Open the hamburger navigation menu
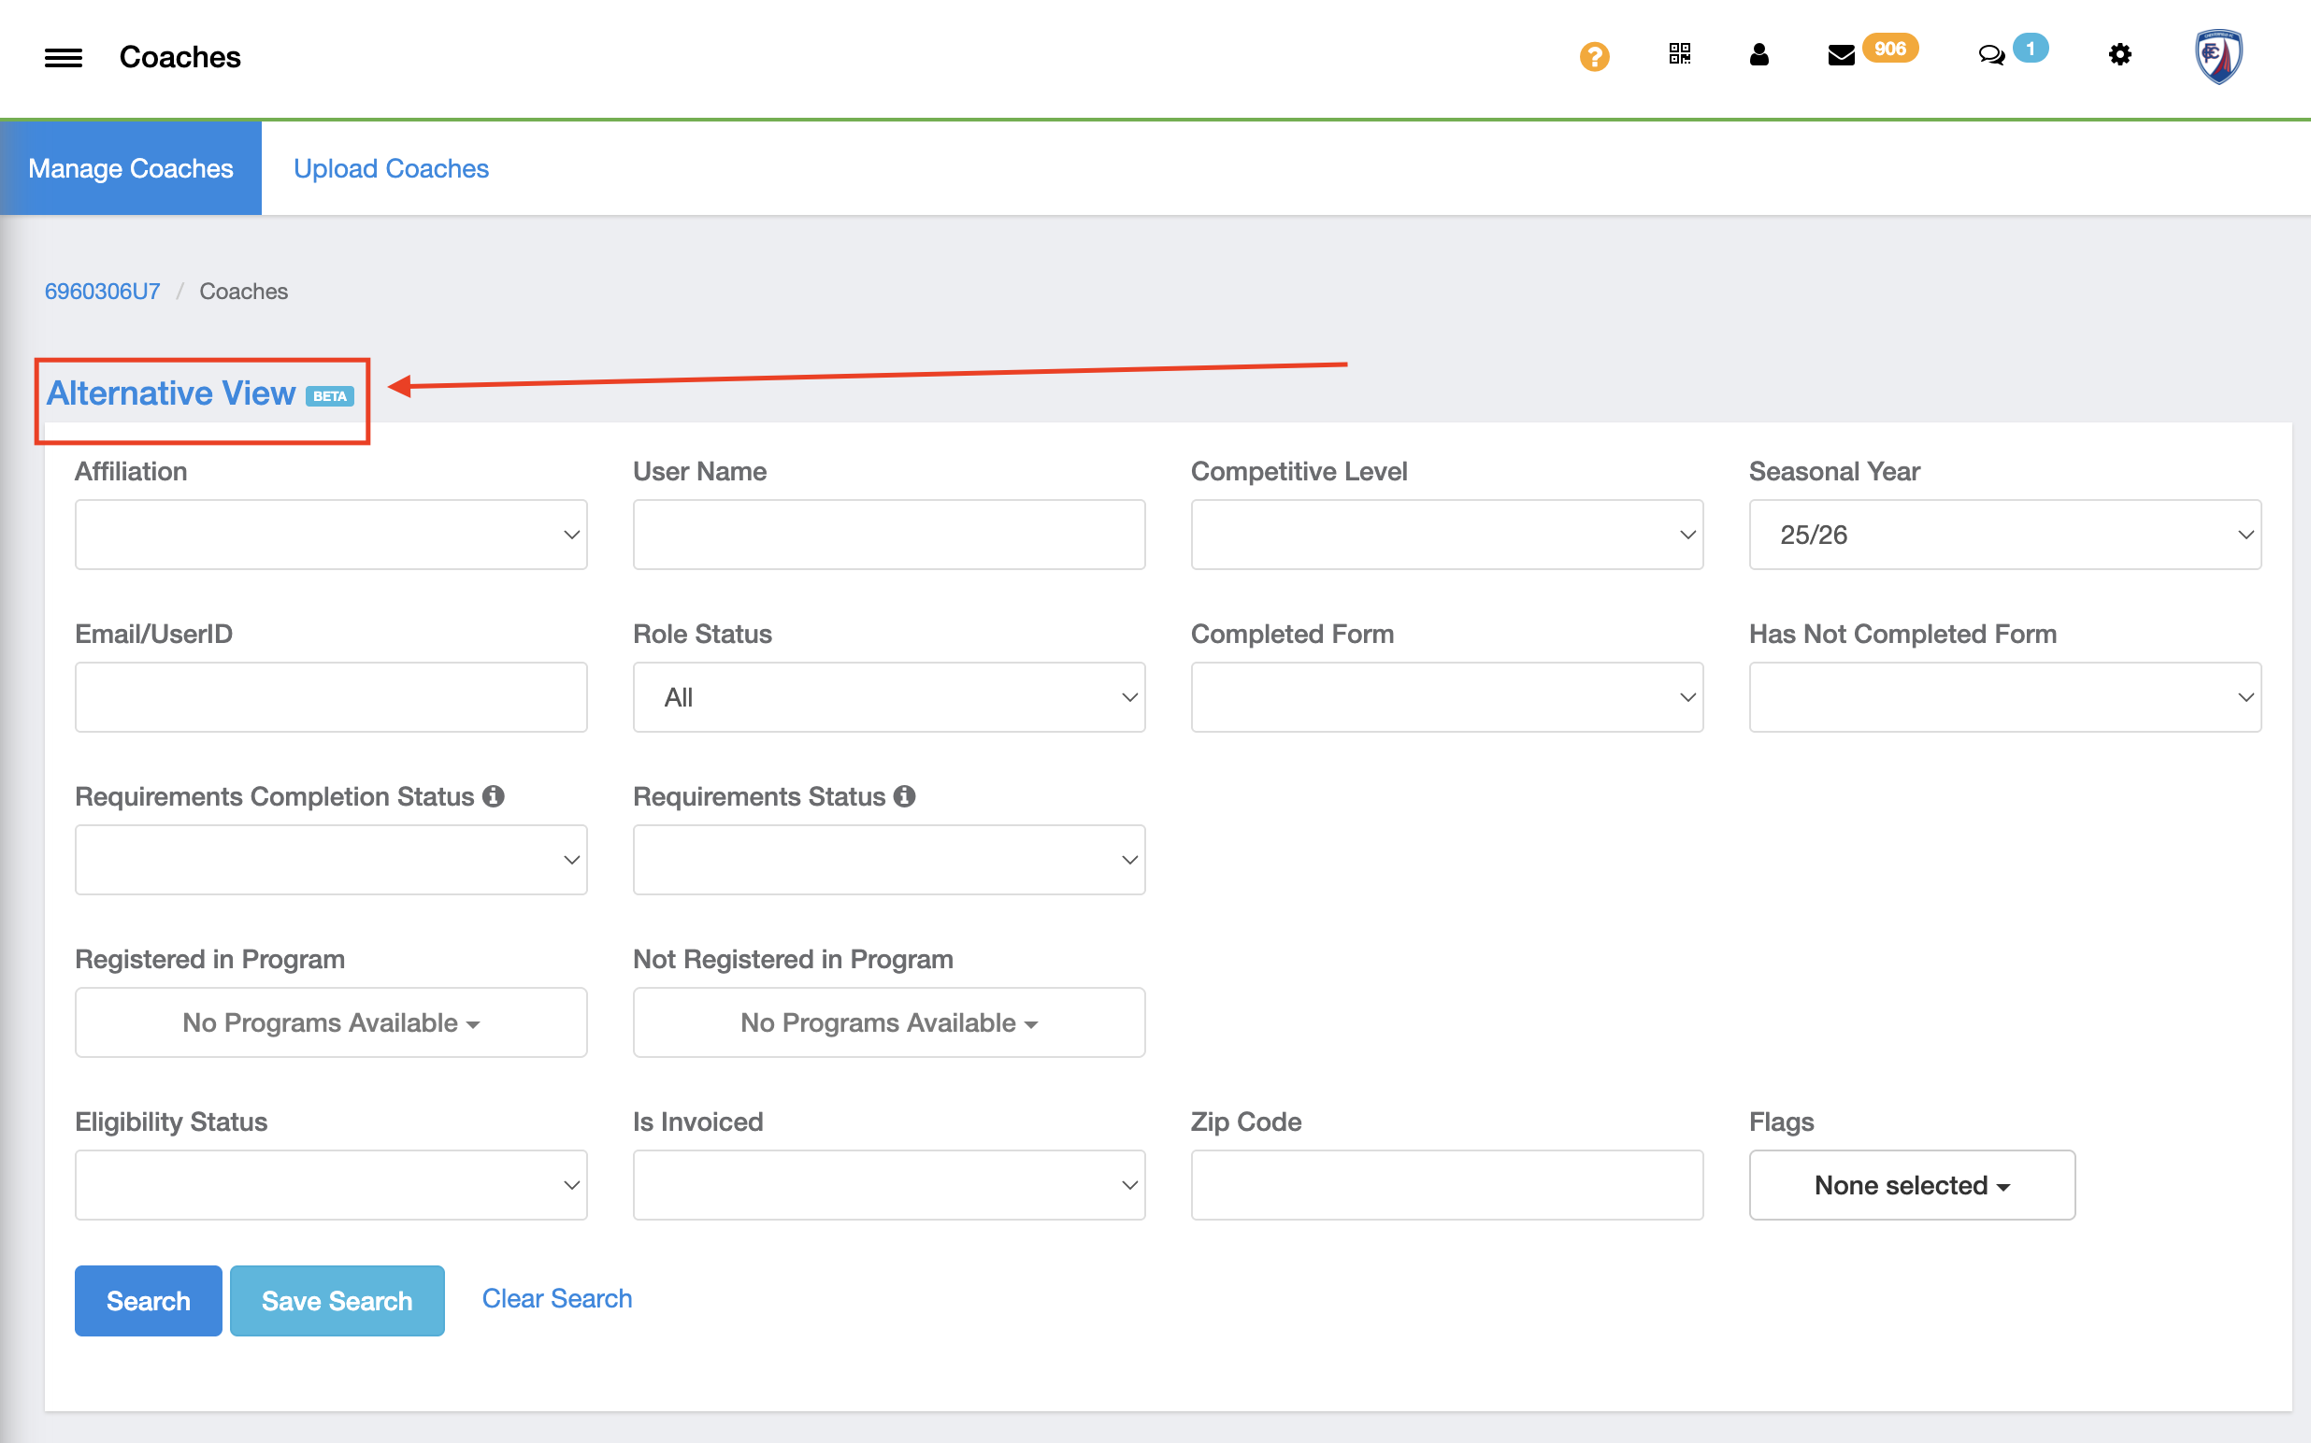This screenshot has width=2311, height=1443. click(63, 57)
